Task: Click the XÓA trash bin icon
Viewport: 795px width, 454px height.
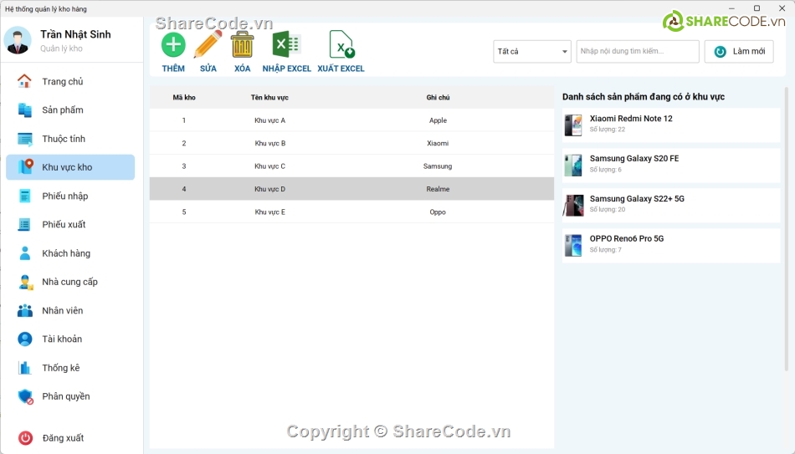Action: (242, 45)
